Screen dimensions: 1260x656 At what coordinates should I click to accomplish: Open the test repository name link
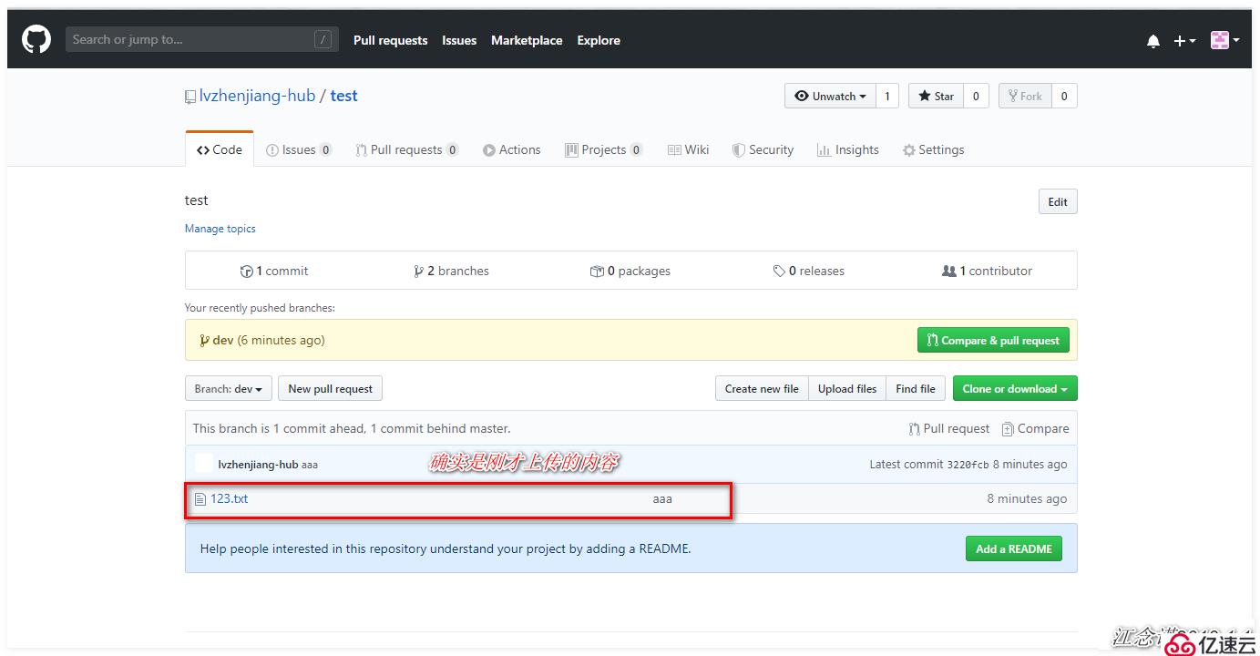coord(343,96)
